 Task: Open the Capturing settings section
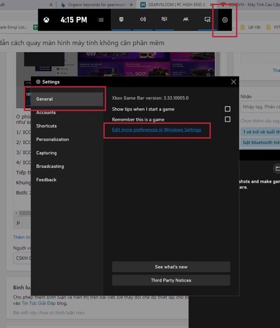46,153
